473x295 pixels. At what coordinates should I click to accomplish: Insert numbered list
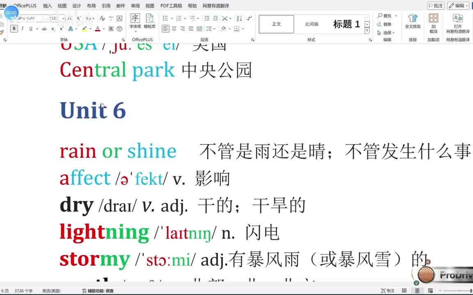tap(179, 18)
